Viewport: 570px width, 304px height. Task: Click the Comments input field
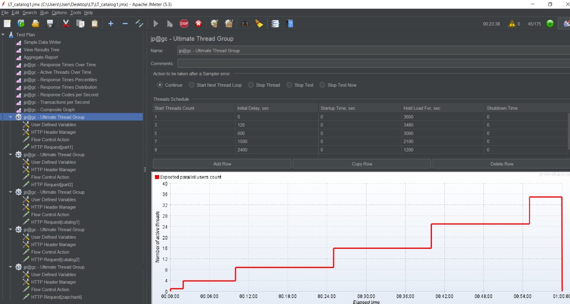click(374, 64)
